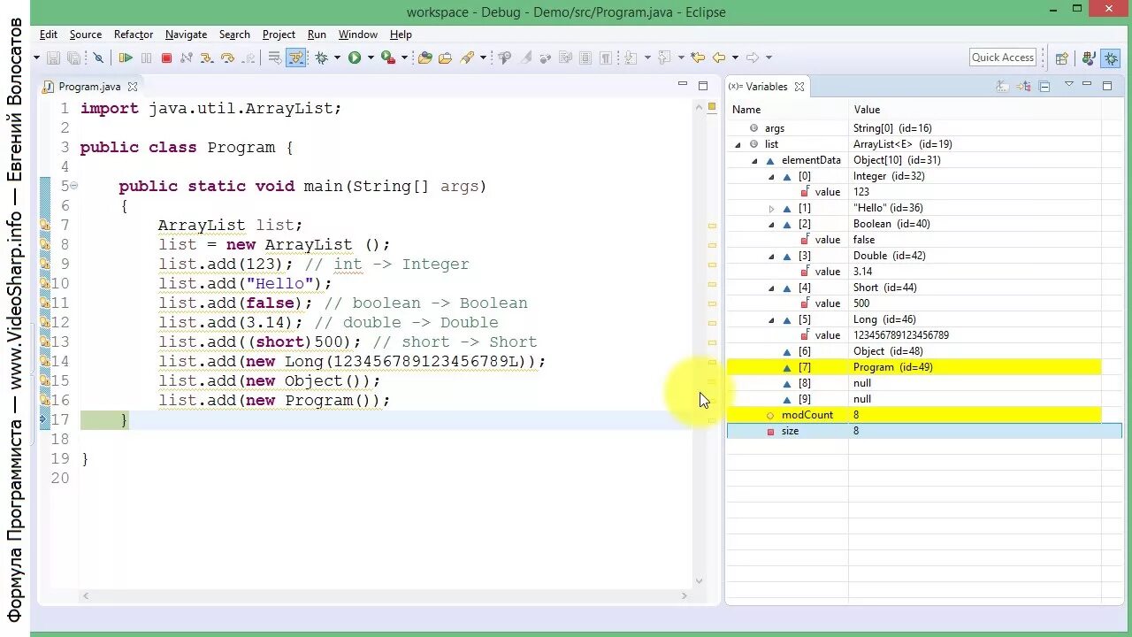Click Show Type Names icon in Variables

(x=1002, y=86)
